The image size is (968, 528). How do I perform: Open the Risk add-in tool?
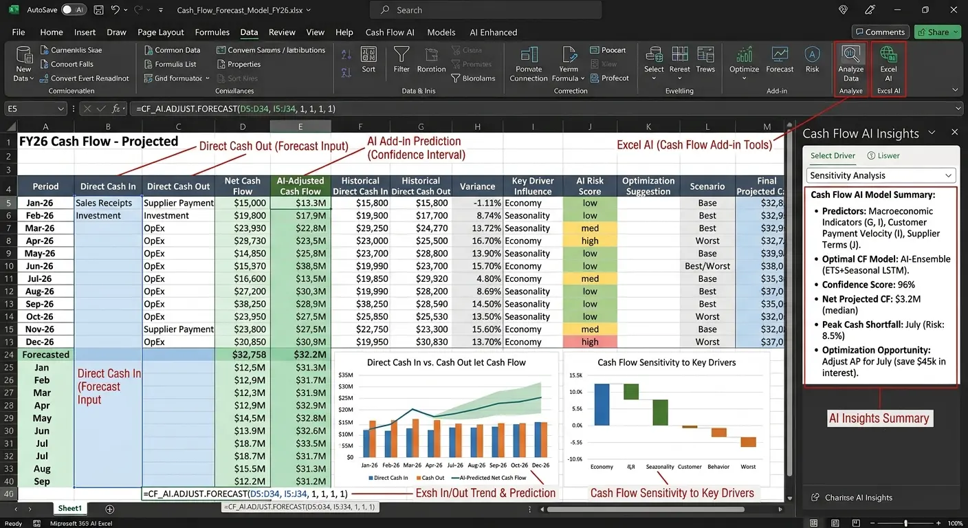[x=812, y=59]
